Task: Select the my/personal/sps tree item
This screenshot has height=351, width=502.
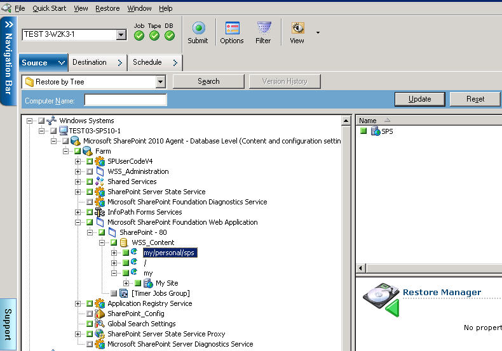Action: point(169,253)
